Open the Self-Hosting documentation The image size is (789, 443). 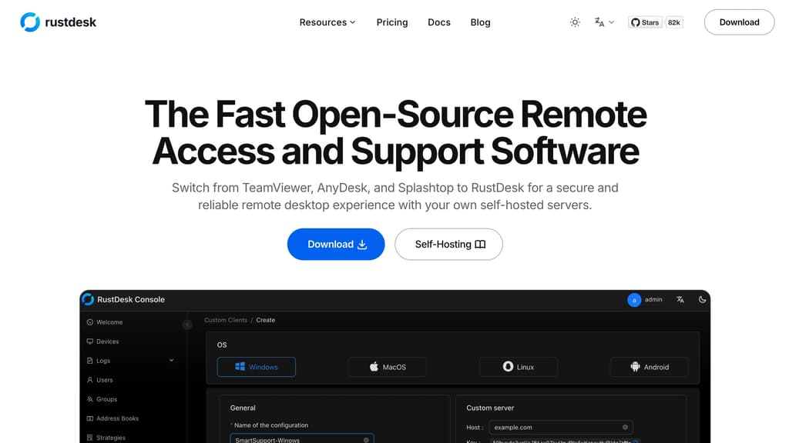click(x=448, y=244)
